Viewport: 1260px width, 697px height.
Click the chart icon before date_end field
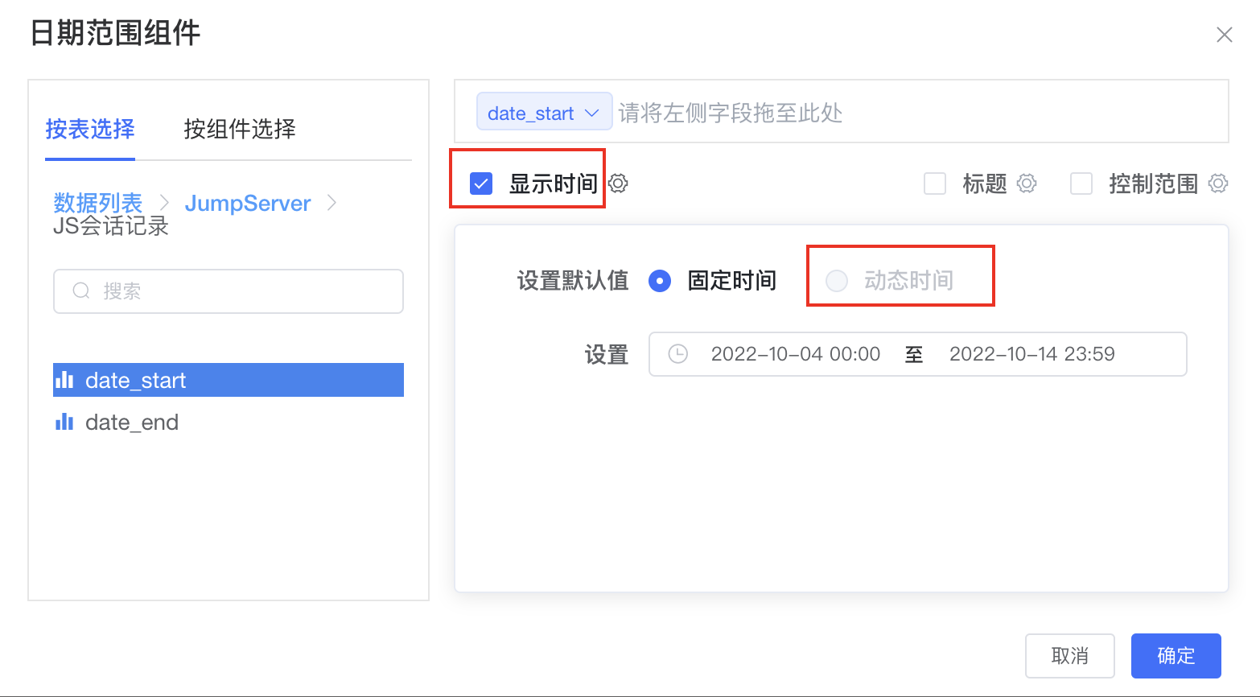65,422
